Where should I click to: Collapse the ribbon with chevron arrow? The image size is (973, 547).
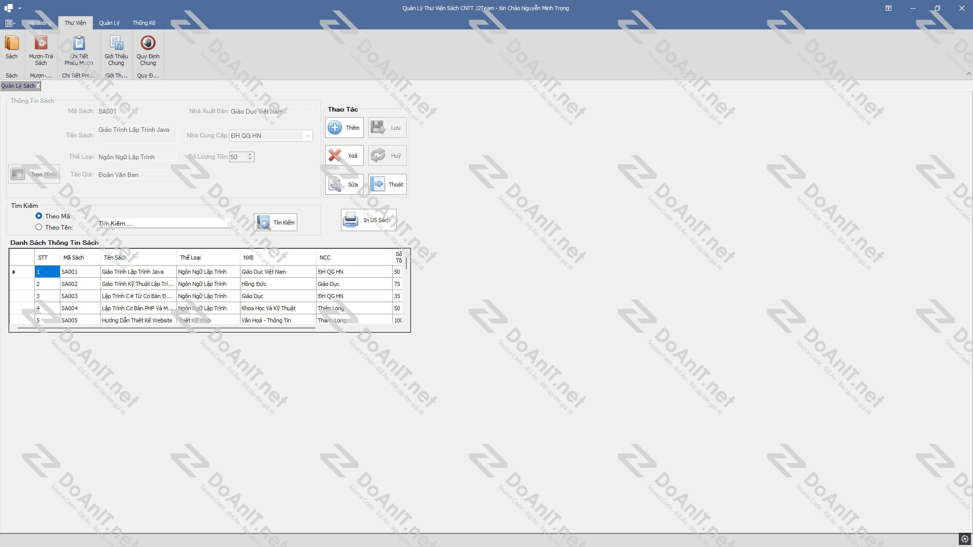(968, 74)
